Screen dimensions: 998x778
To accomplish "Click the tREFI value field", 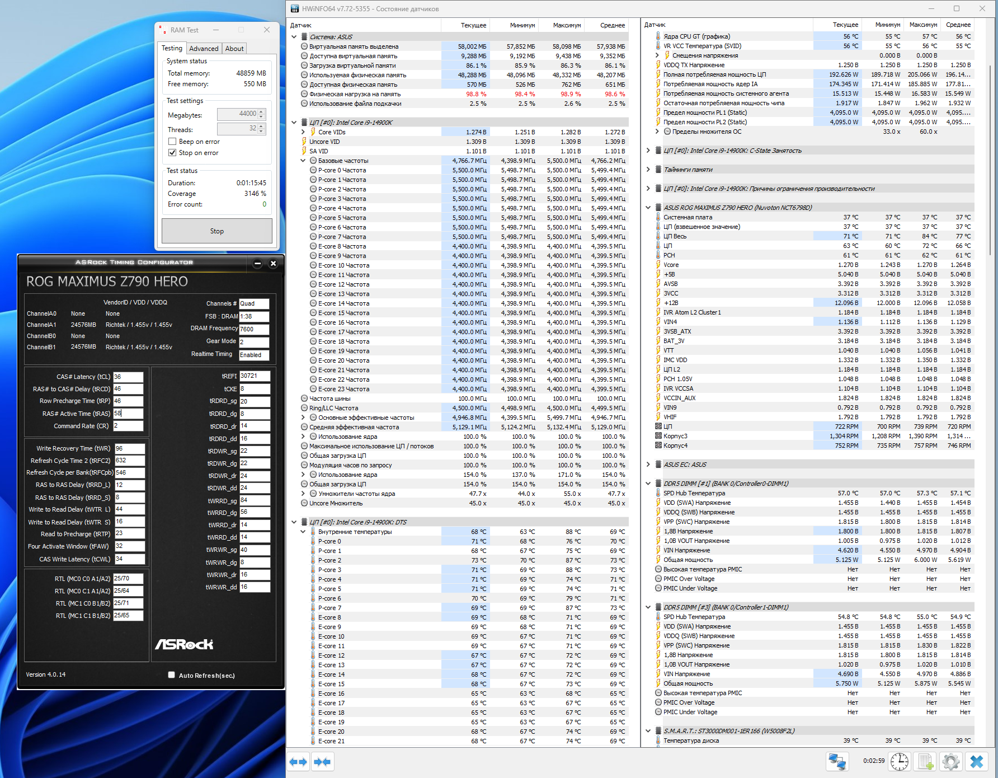I will coord(255,376).
